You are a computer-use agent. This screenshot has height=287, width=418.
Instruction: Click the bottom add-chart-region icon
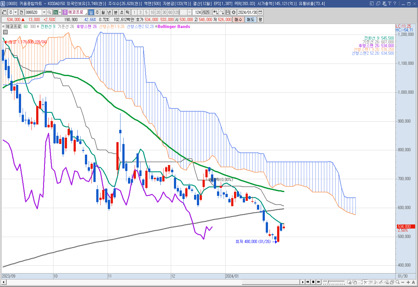pyautogui.click(x=349, y=282)
